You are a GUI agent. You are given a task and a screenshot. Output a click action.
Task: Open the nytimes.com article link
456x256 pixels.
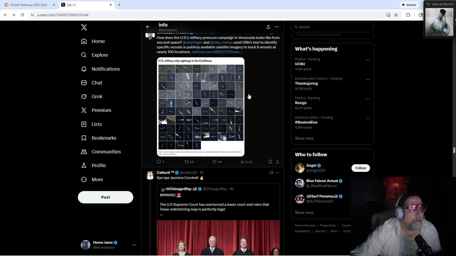coord(217,52)
